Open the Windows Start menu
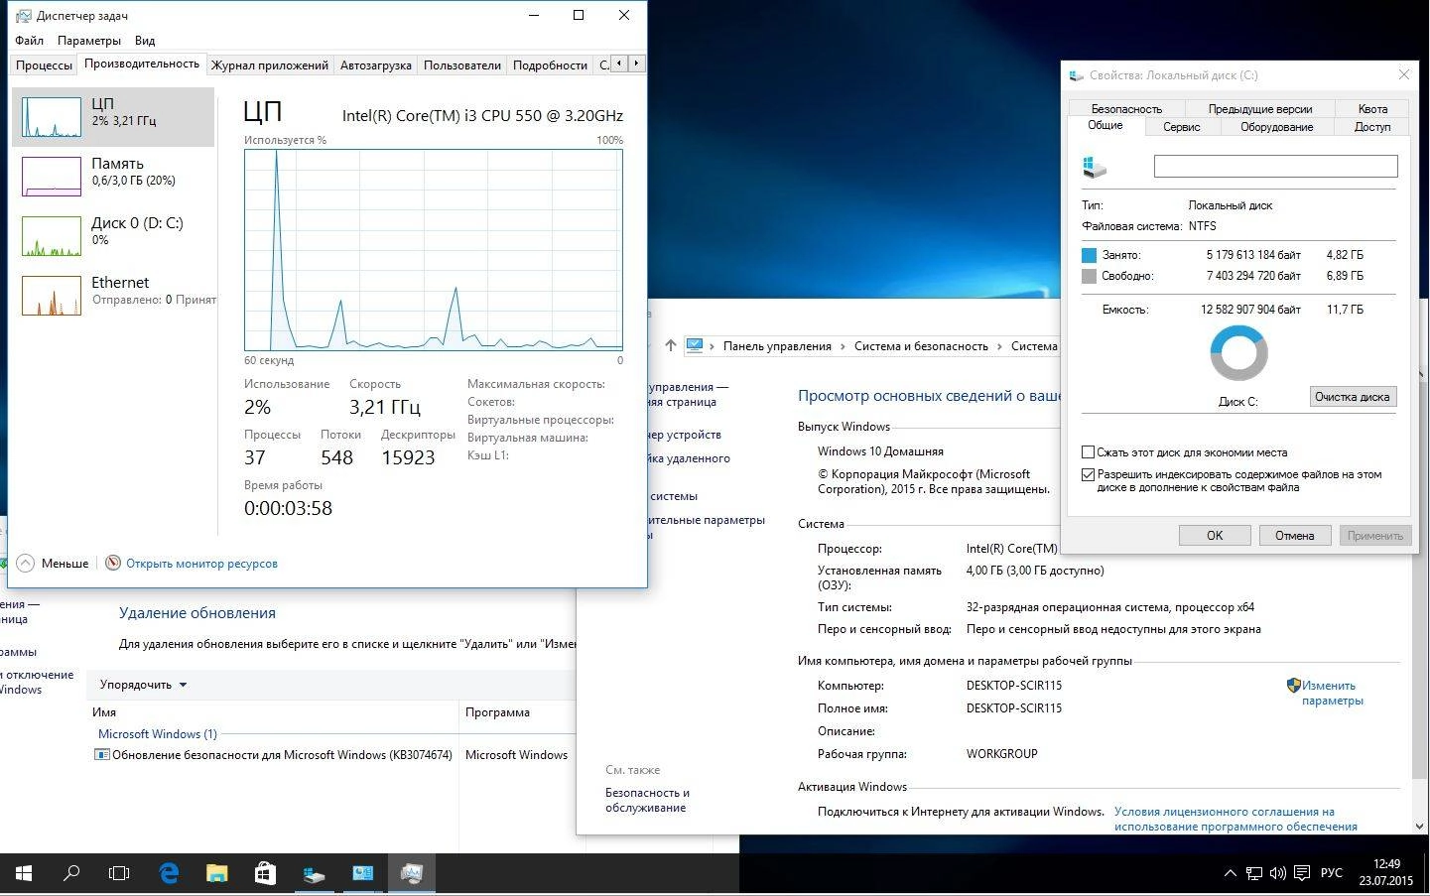 [x=24, y=873]
